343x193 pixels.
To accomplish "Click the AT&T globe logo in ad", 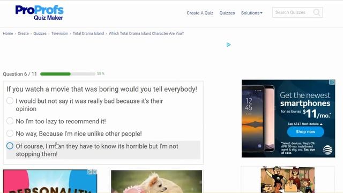I will (x=327, y=150).
